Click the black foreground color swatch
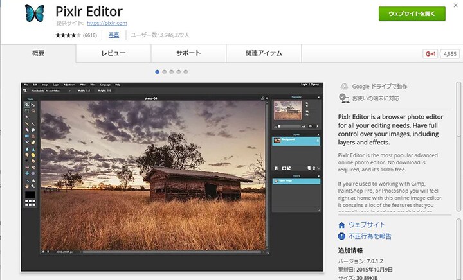Screen dimensions: 463x280 click(x=30, y=195)
